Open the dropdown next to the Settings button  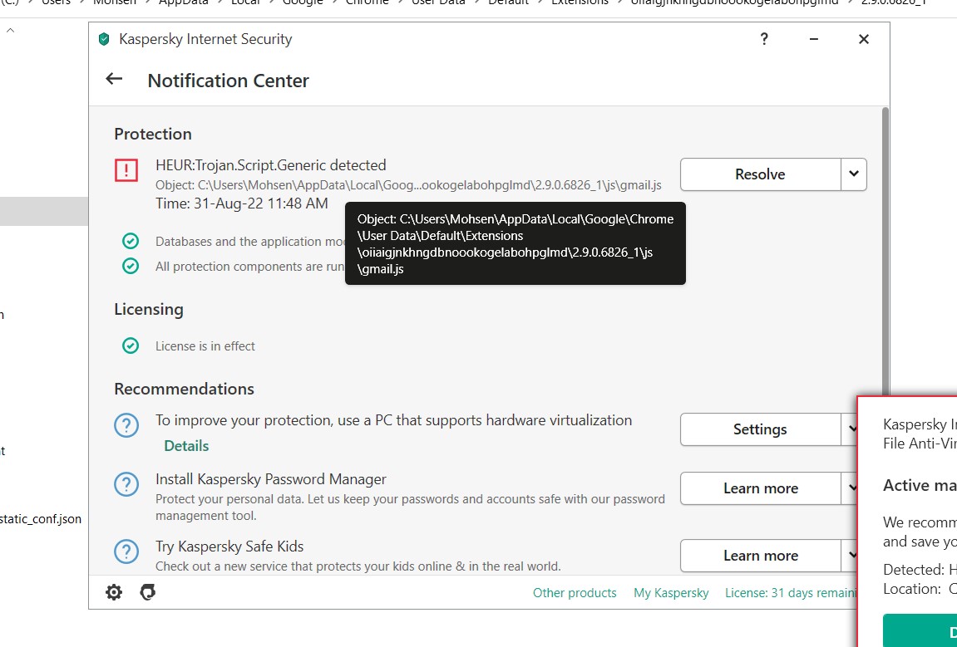pos(856,429)
